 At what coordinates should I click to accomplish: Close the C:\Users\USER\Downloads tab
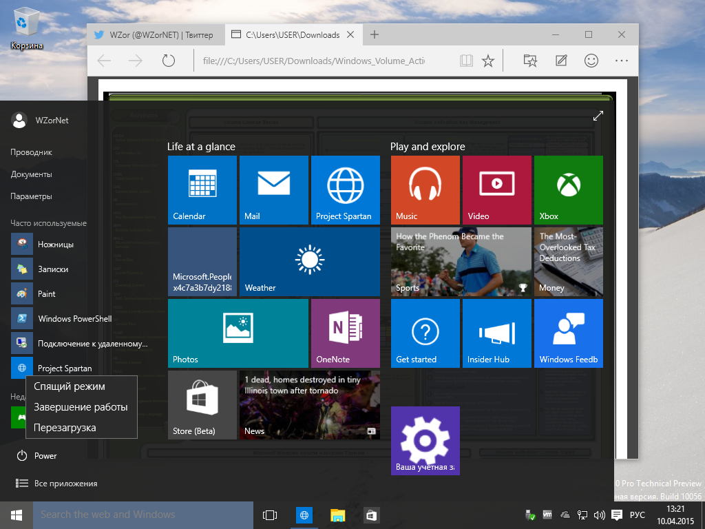[x=350, y=34]
